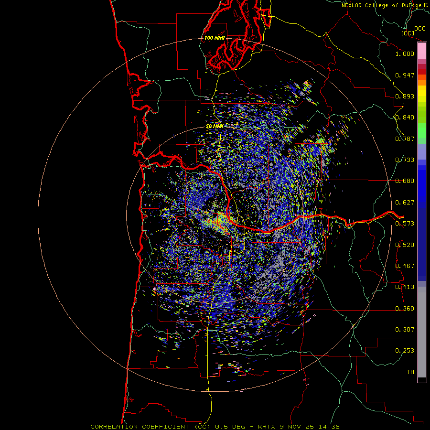Select the 0.627 legend value
The width and height of the screenshot is (430, 430).
[x=405, y=203]
